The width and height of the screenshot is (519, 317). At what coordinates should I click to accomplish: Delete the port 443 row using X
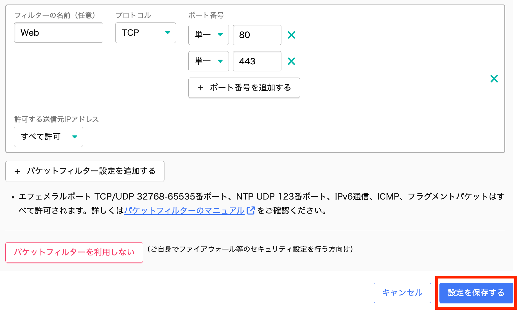coord(291,61)
